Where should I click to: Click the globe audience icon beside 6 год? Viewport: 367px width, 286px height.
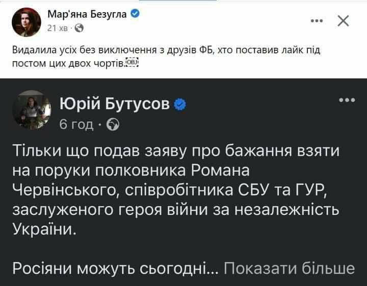tap(114, 124)
